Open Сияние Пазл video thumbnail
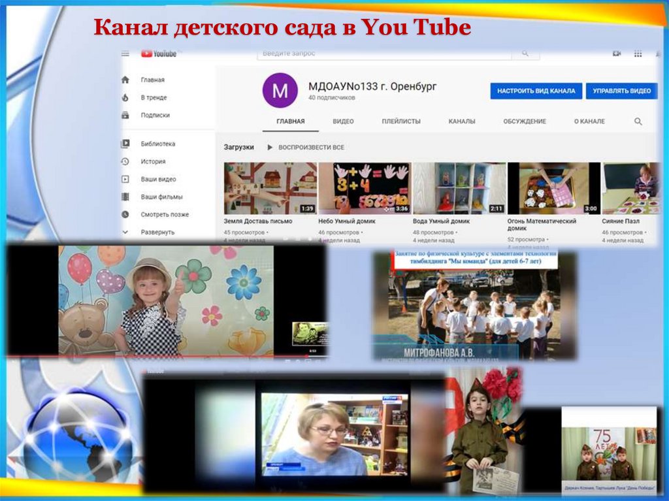This screenshot has height=501, width=669. [630, 188]
